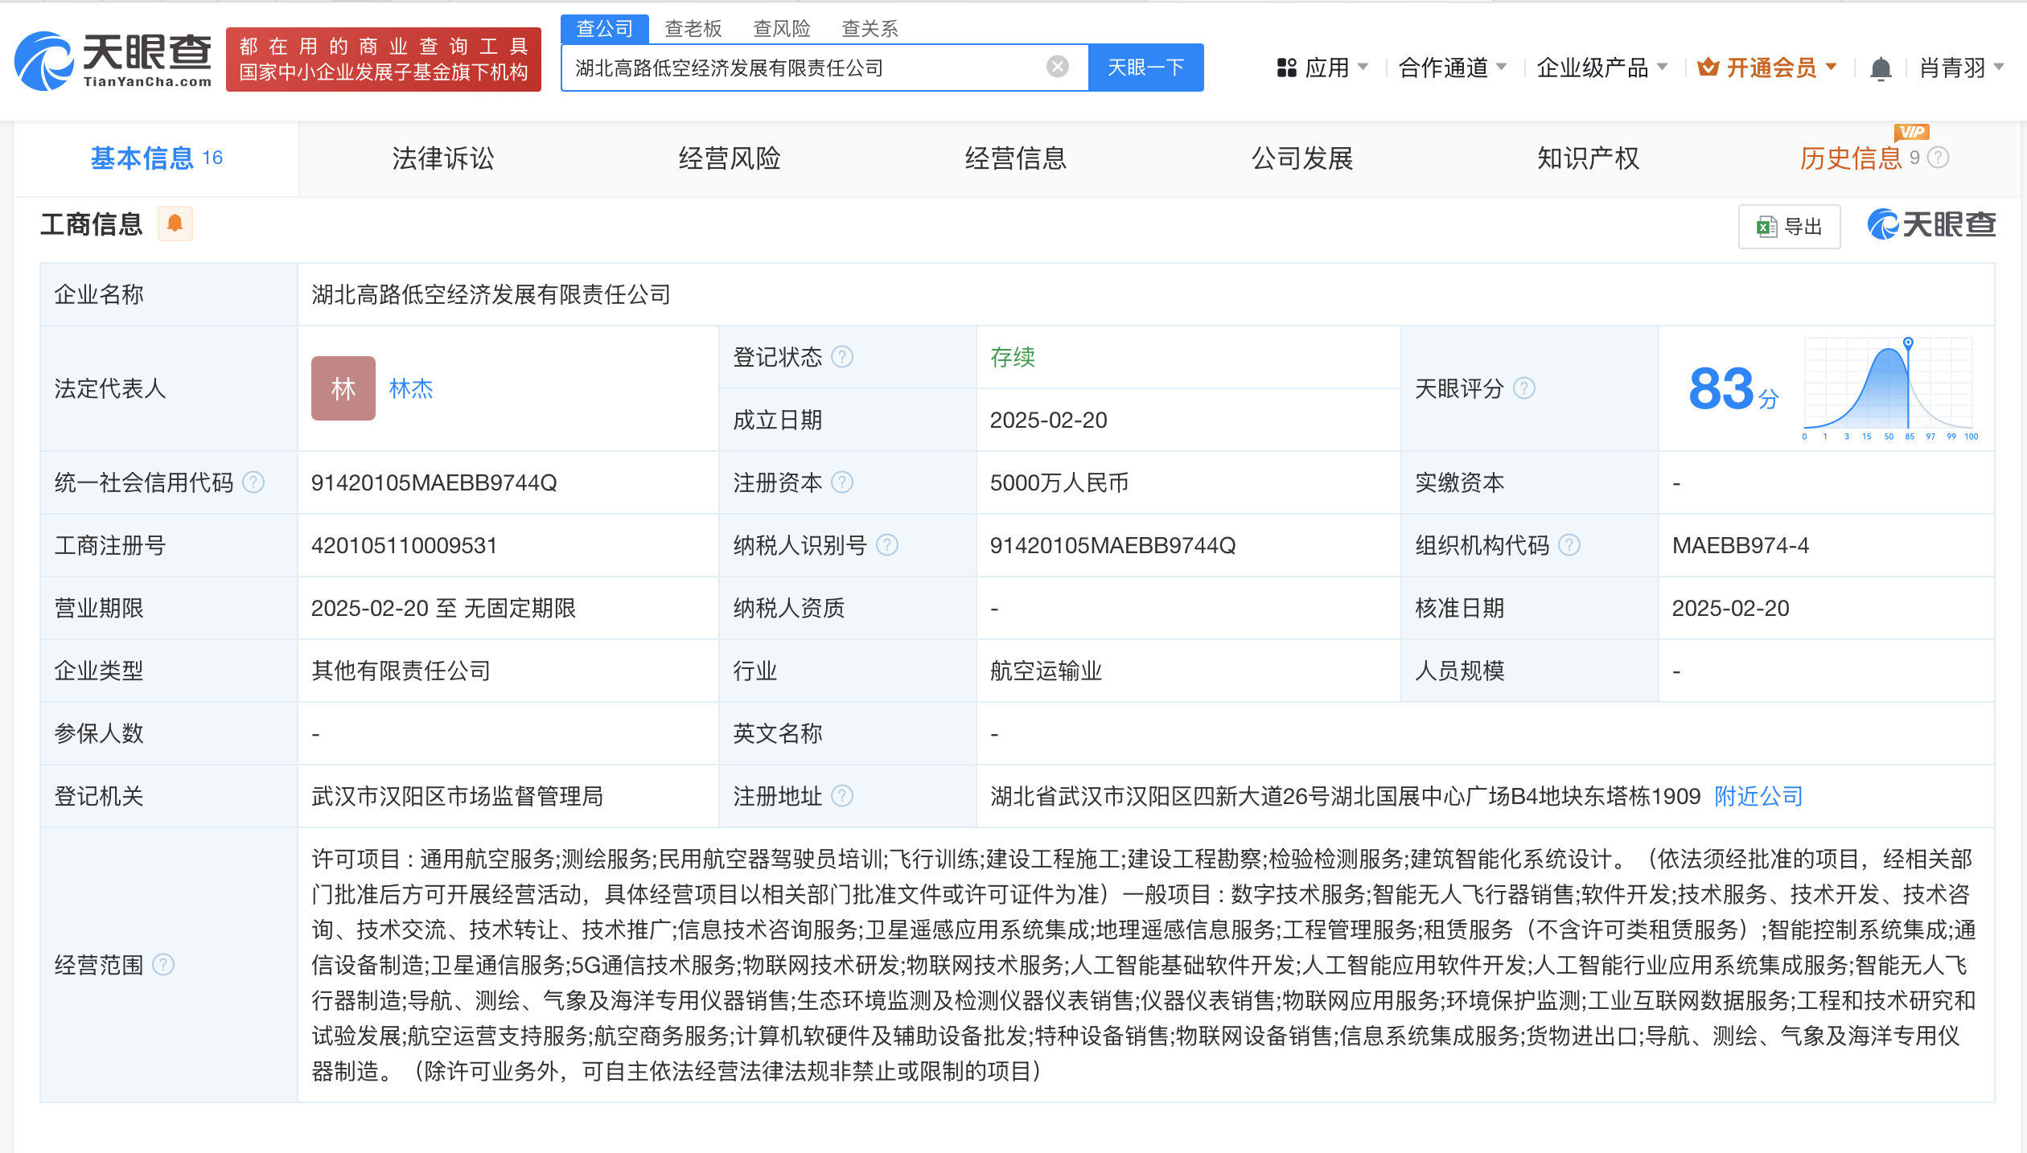Click the 天眼一下 search button
This screenshot has width=2027, height=1153.
coord(1145,68)
